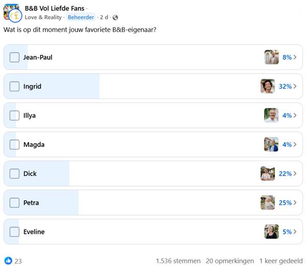Open the B&B Vol Liefde Fans group avatar

point(11,12)
